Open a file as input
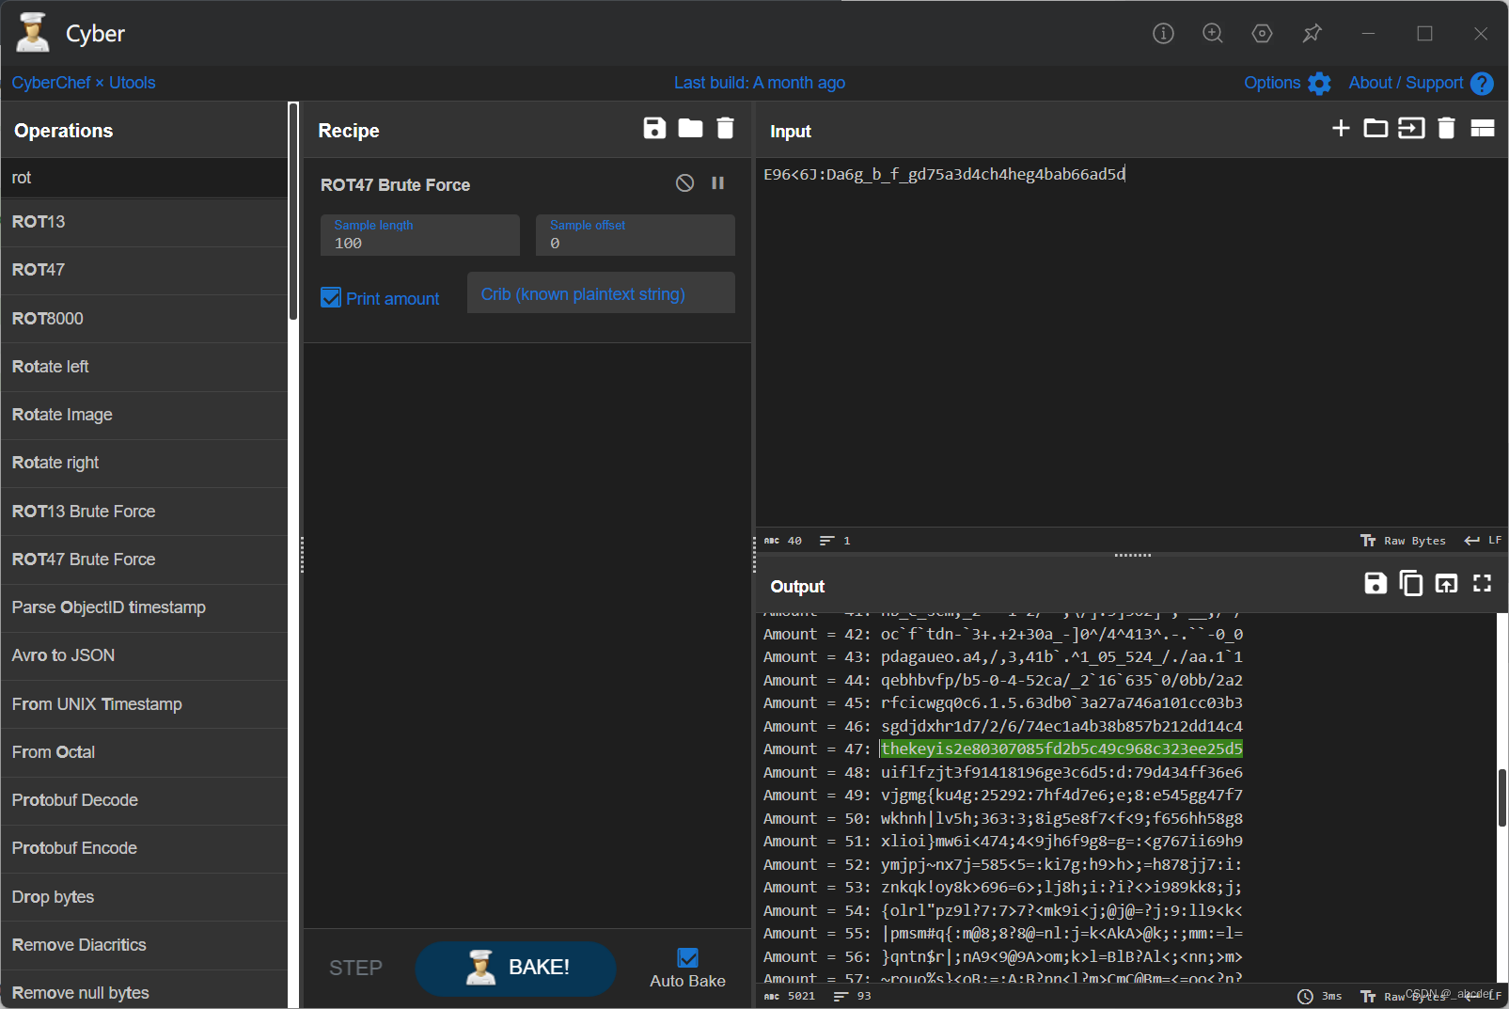Image resolution: width=1509 pixels, height=1009 pixels. click(1411, 129)
